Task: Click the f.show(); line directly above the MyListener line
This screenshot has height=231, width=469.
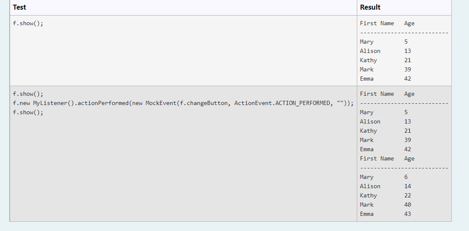Action: click(28, 94)
